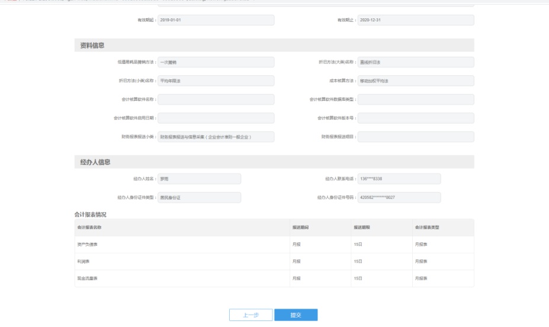The image size is (549, 327).
Task: Focus the empty 会计核算软件名称 field
Action: click(x=216, y=100)
